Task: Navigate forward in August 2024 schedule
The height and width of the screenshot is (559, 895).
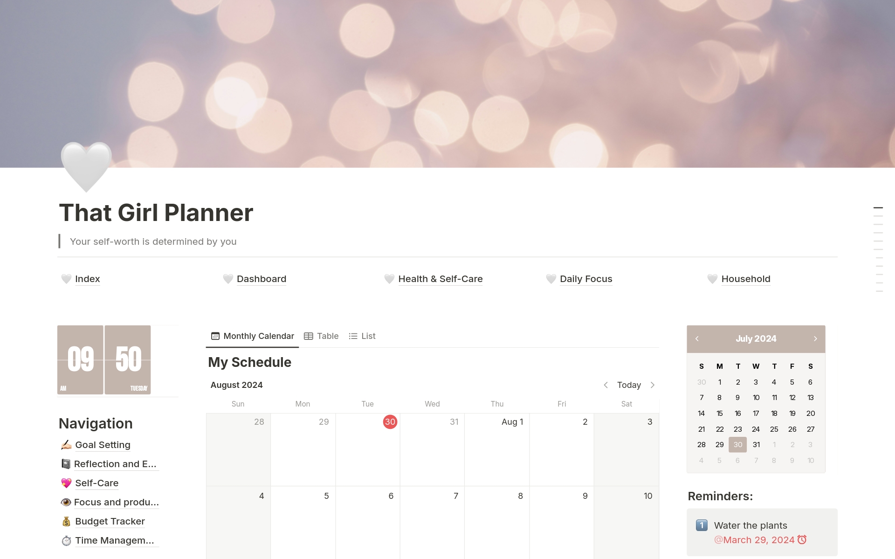Action: (652, 385)
